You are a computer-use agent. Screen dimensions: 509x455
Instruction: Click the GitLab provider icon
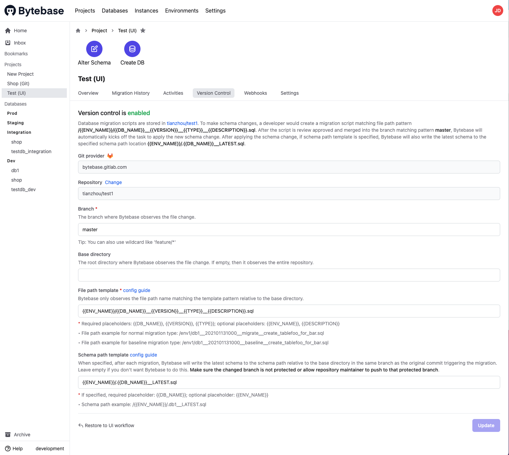click(110, 156)
